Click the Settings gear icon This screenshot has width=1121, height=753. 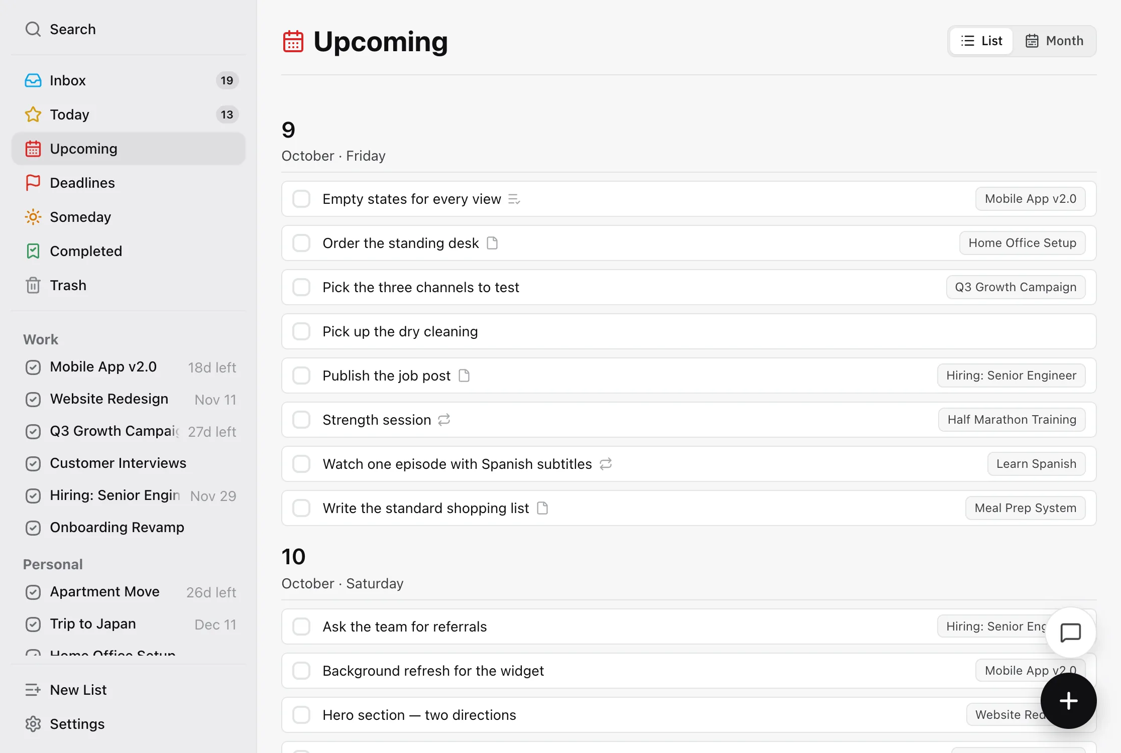click(33, 724)
